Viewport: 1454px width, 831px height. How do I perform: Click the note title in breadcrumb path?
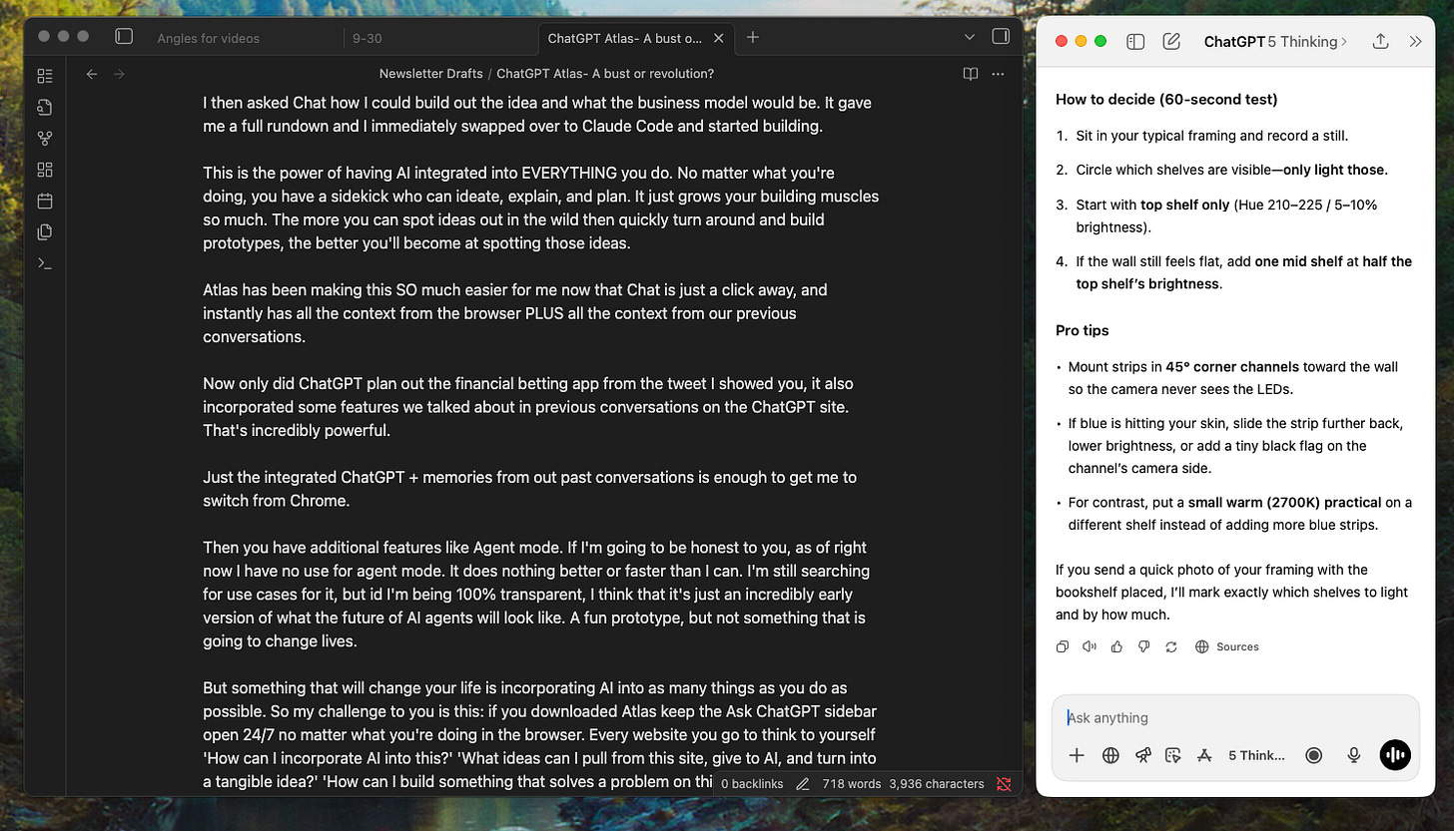605,74
